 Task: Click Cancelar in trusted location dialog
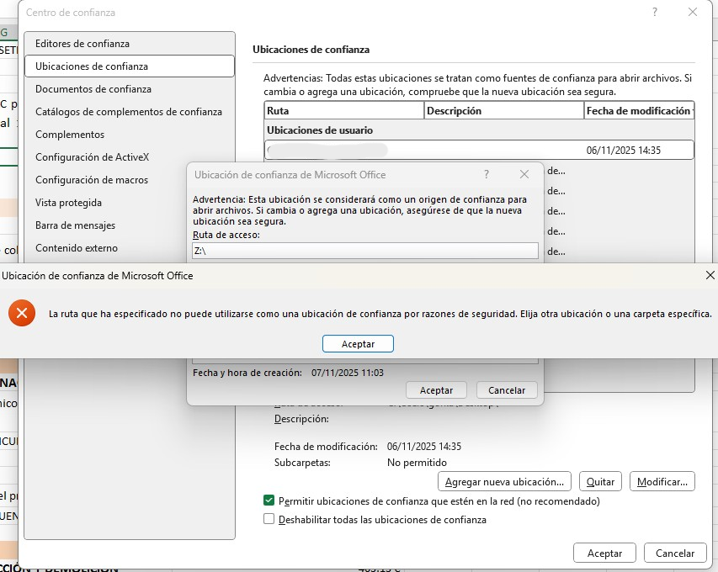pyautogui.click(x=507, y=390)
